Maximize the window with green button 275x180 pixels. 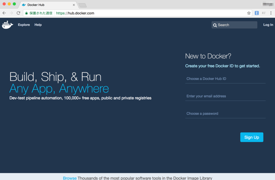(15, 4)
